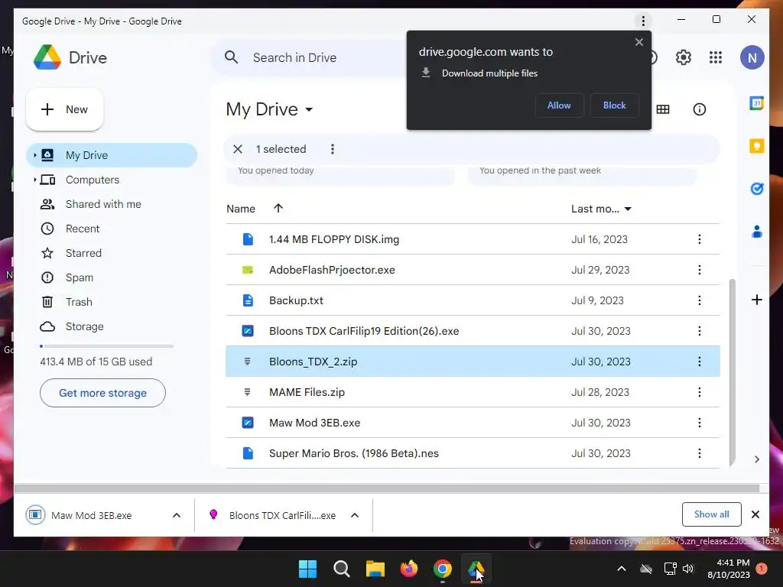Click the search magnifier icon in Drive
The image size is (783, 587).
(x=231, y=57)
